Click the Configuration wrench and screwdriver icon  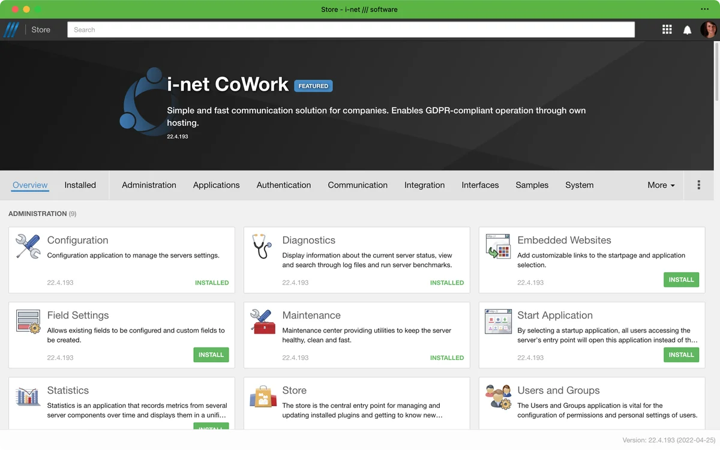(x=28, y=247)
